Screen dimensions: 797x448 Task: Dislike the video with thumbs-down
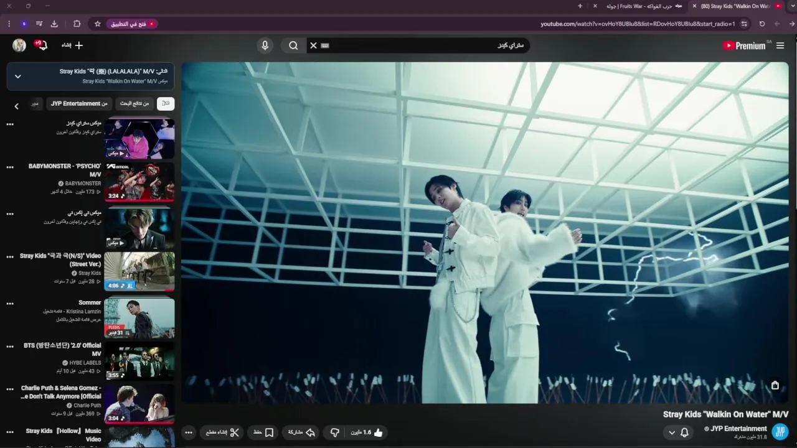(335, 432)
